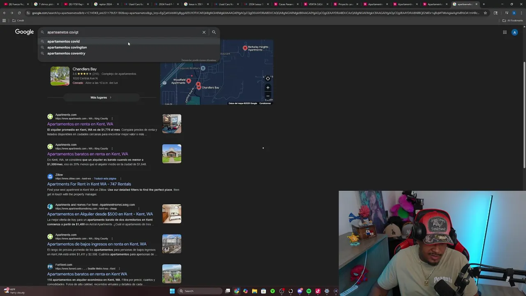Click the Berkeley Heights Apartments map pin
Screen dimensions: 526x296
(245, 48)
